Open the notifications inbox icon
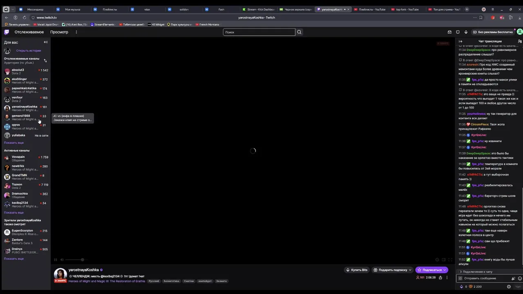Screen dimensions: 523x294 [x=449, y=32]
